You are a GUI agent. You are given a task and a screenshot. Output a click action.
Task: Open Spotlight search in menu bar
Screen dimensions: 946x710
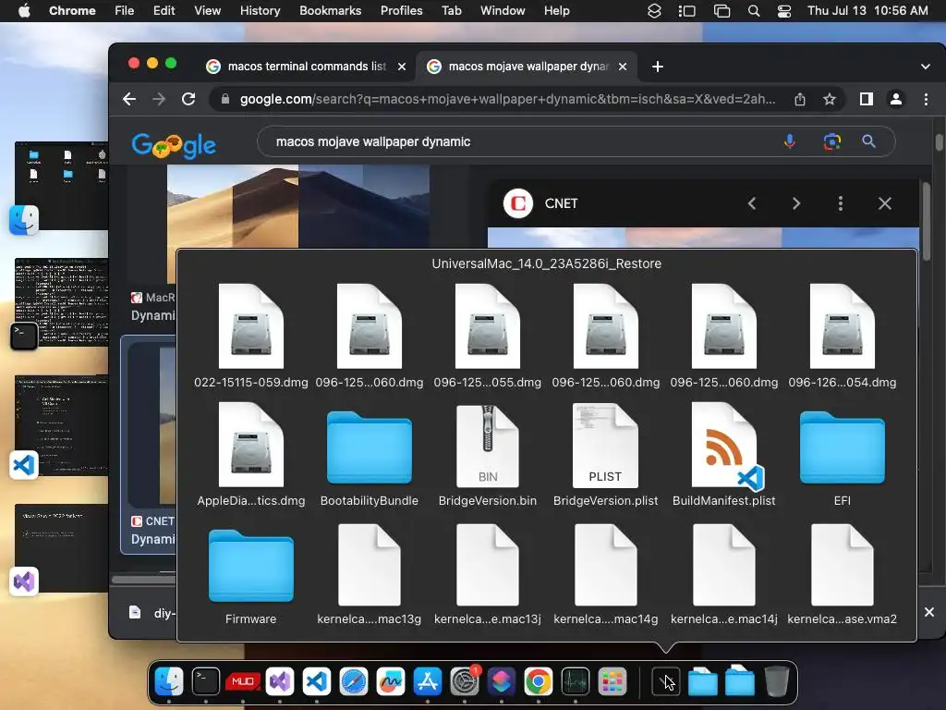[754, 11]
